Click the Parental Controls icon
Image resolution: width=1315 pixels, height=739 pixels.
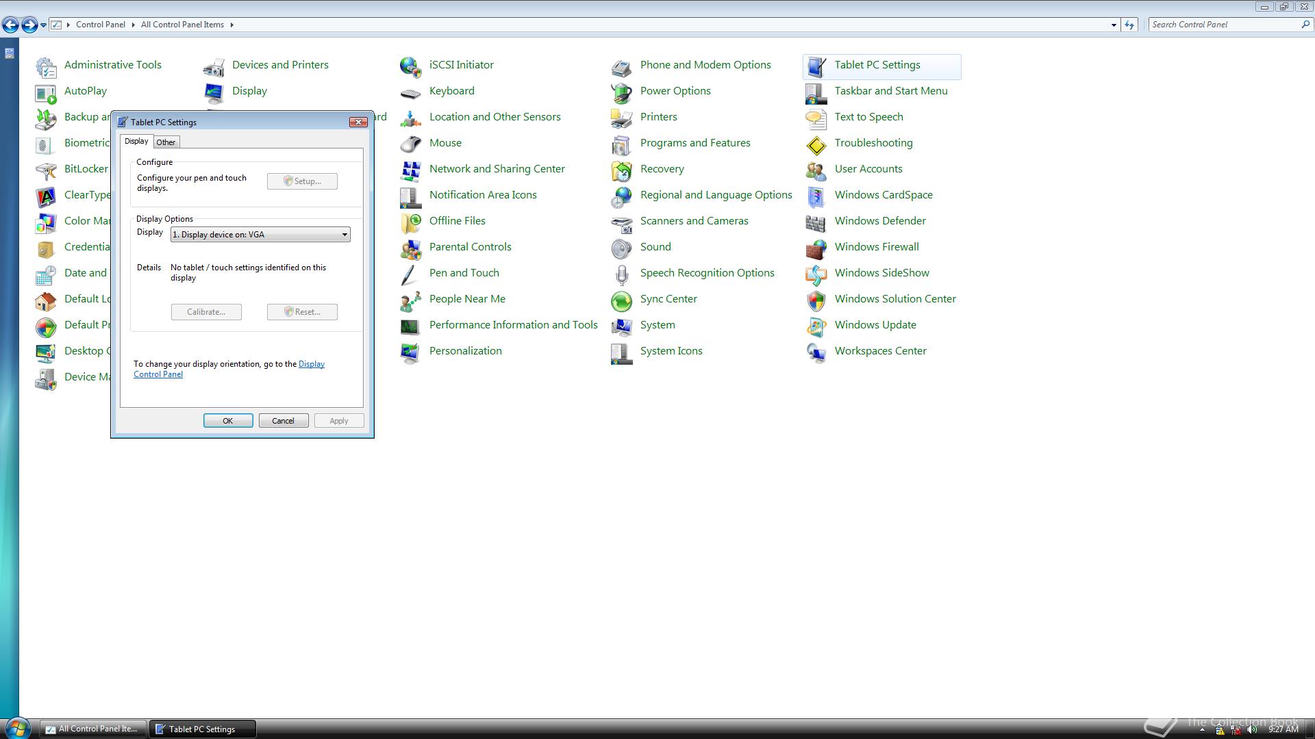point(411,248)
